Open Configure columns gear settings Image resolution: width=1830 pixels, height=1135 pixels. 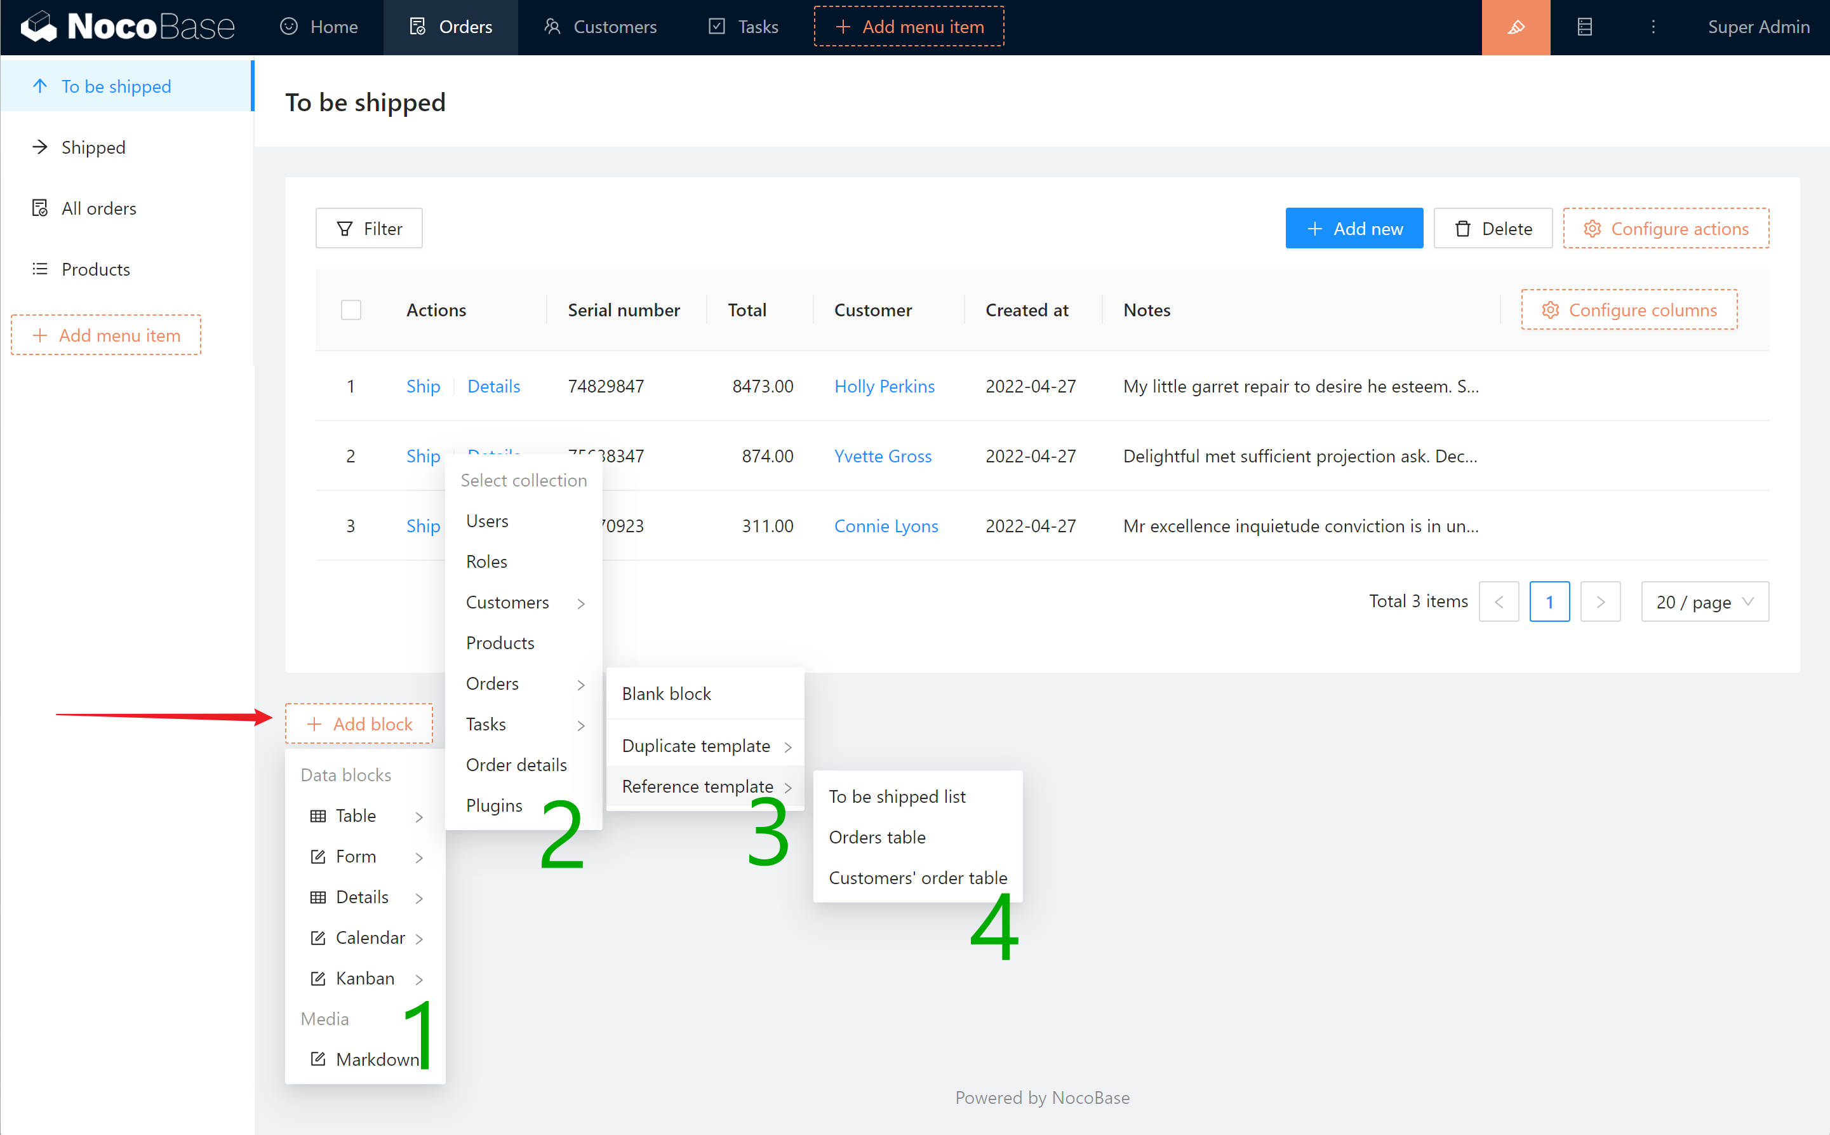tap(1629, 310)
